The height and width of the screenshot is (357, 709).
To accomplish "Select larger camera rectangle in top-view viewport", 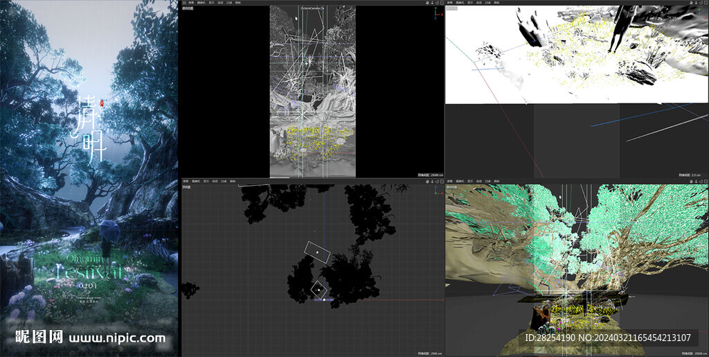I will (317, 252).
